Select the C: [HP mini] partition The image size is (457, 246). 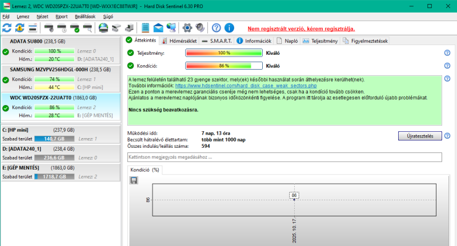61,134
